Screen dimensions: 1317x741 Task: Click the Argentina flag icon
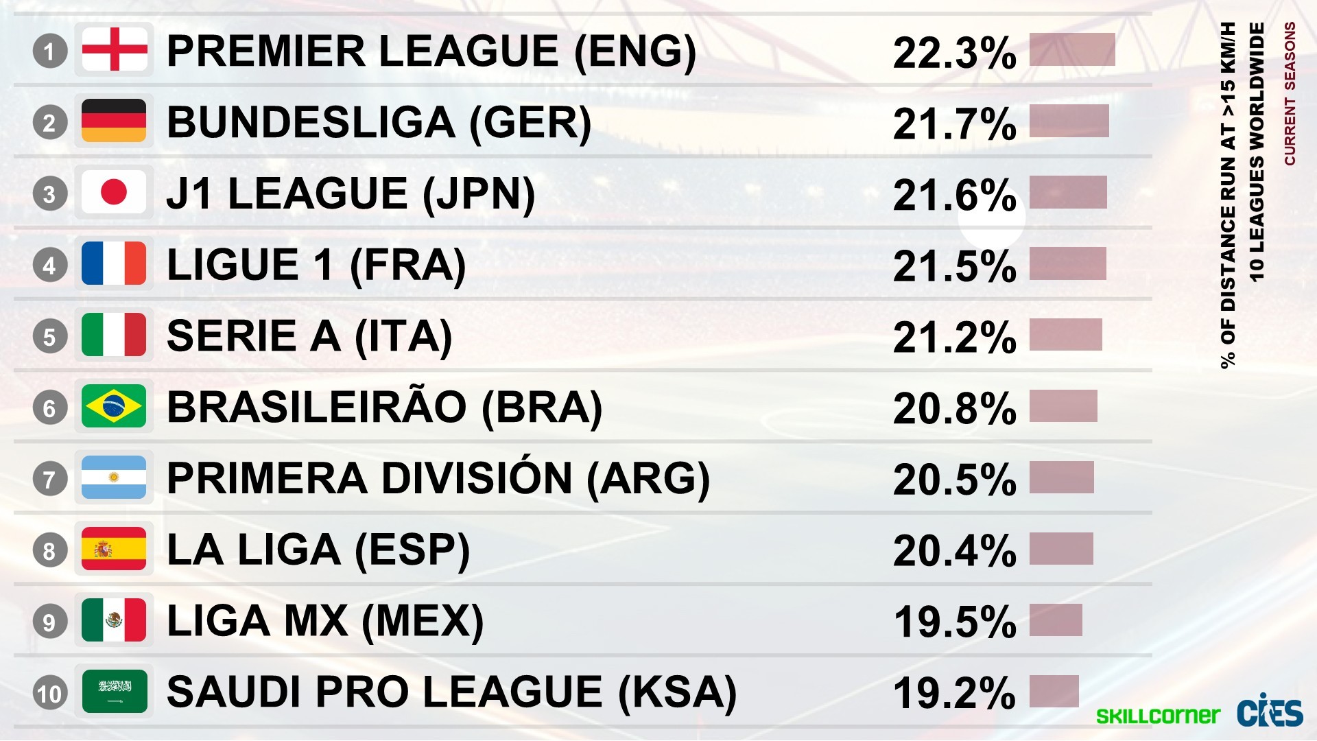tap(114, 478)
